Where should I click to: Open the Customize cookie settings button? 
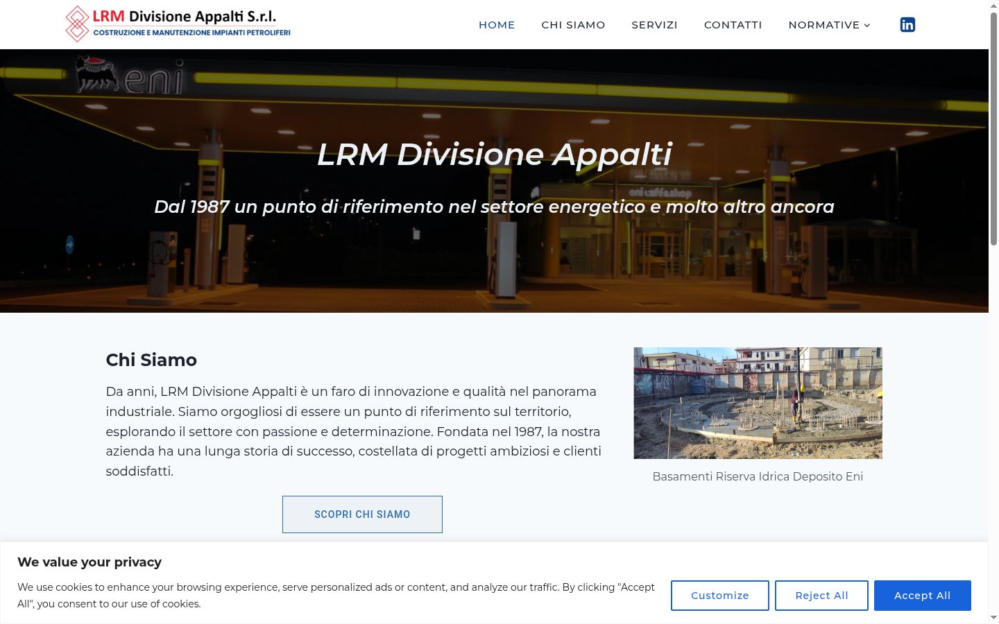pos(720,596)
